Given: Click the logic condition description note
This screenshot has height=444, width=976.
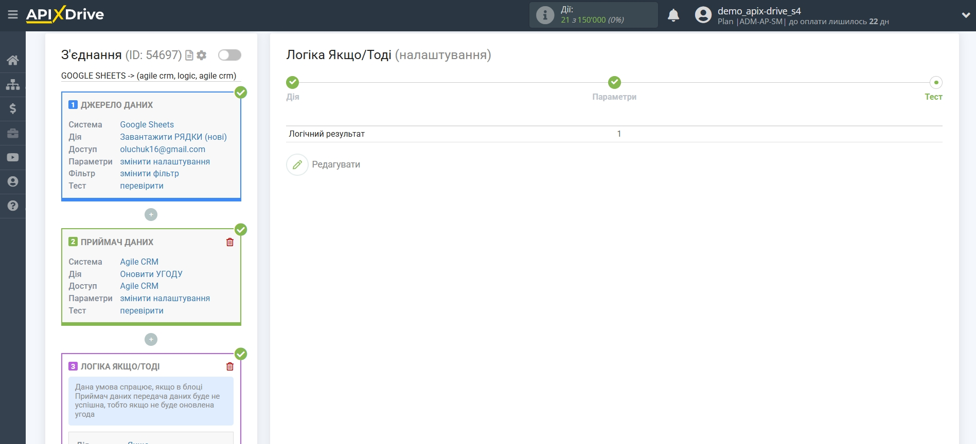Looking at the screenshot, I should [151, 401].
